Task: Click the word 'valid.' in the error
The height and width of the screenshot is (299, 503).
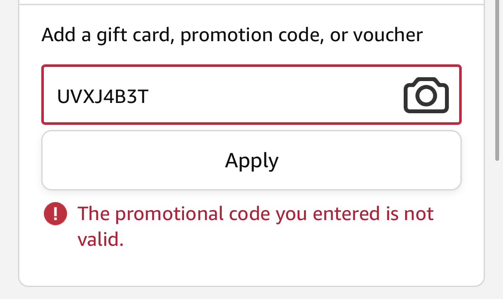Action: (x=101, y=239)
